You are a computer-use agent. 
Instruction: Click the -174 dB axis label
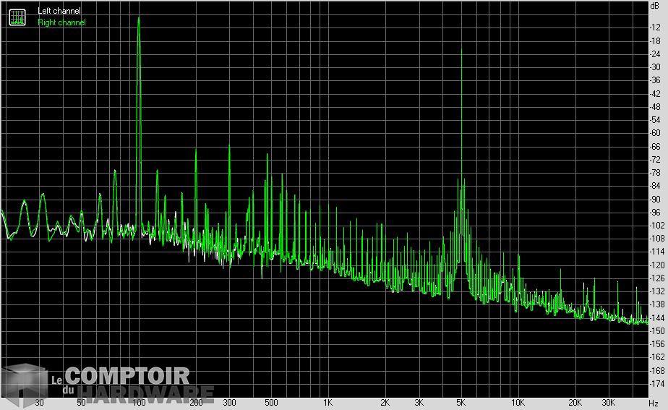pyautogui.click(x=656, y=384)
